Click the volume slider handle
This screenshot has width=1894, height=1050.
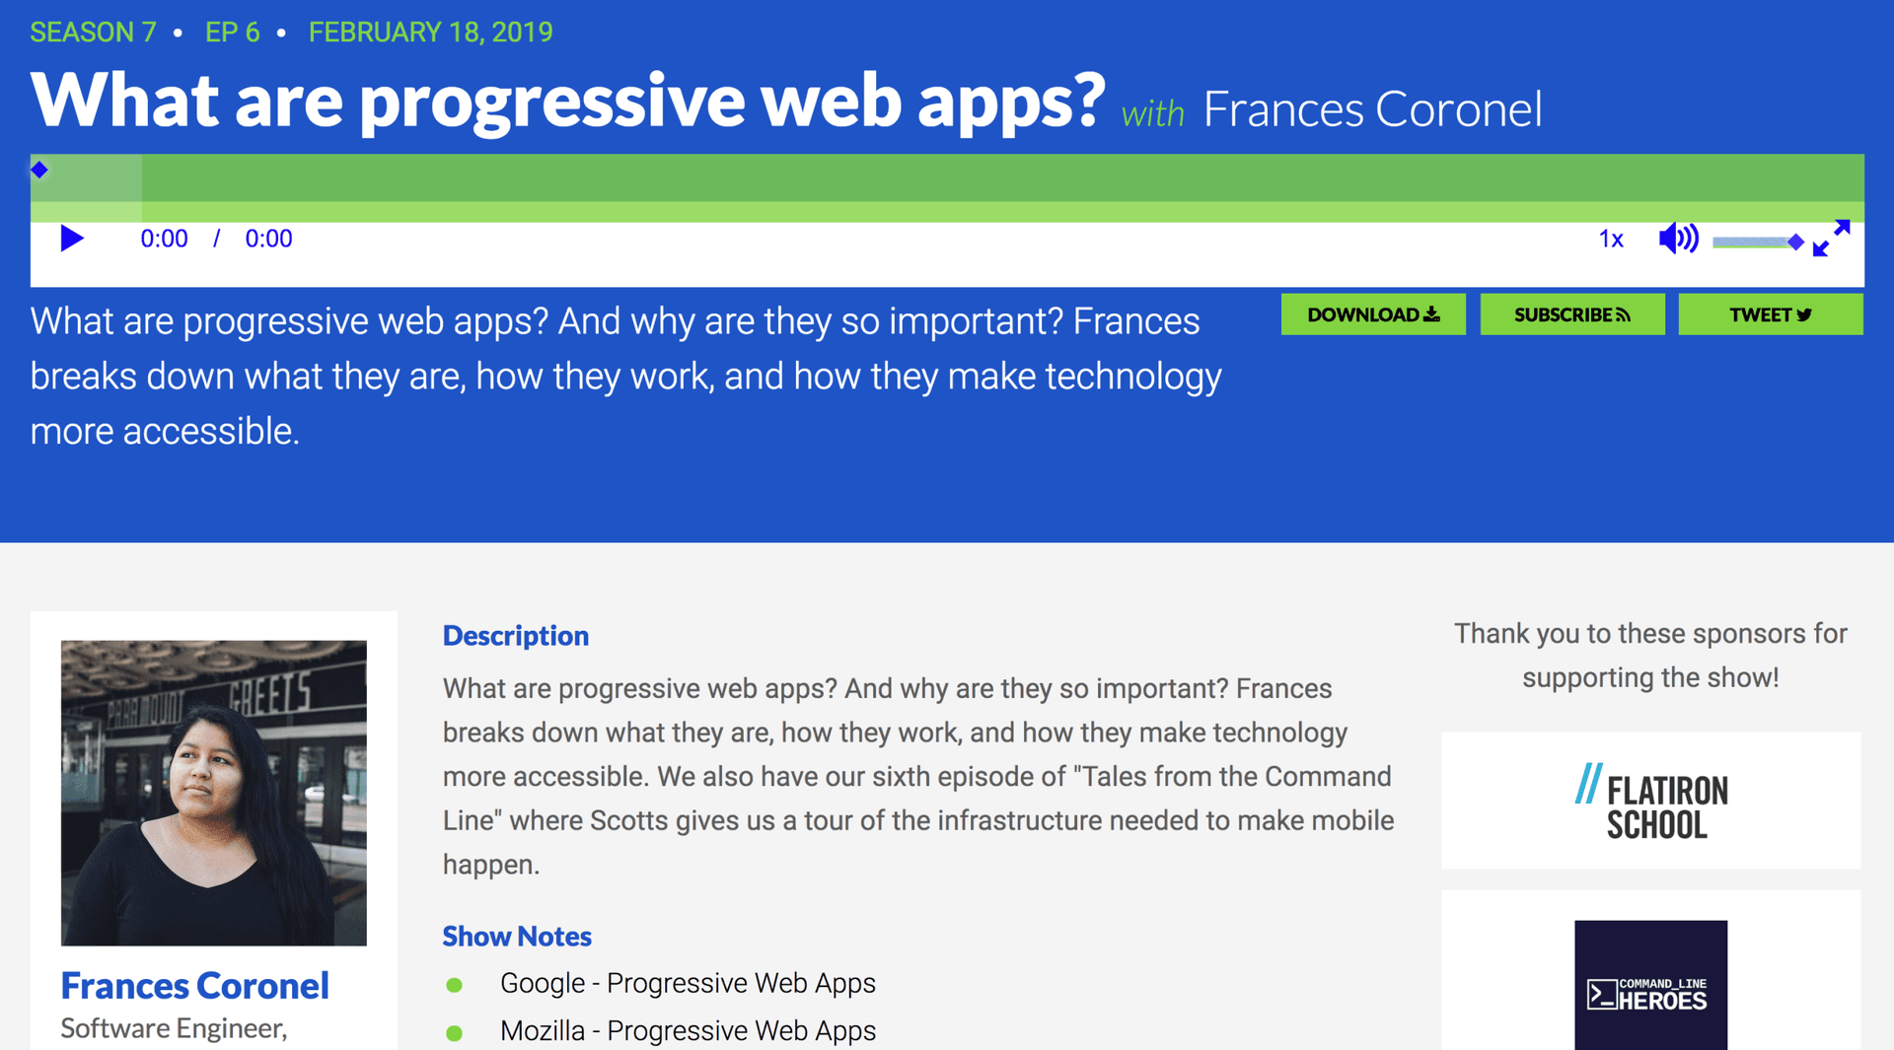(x=1795, y=242)
